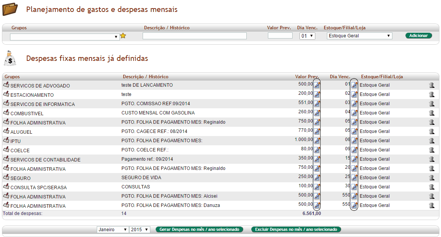
Task: Open the 2015 year selector
Action: (140, 230)
